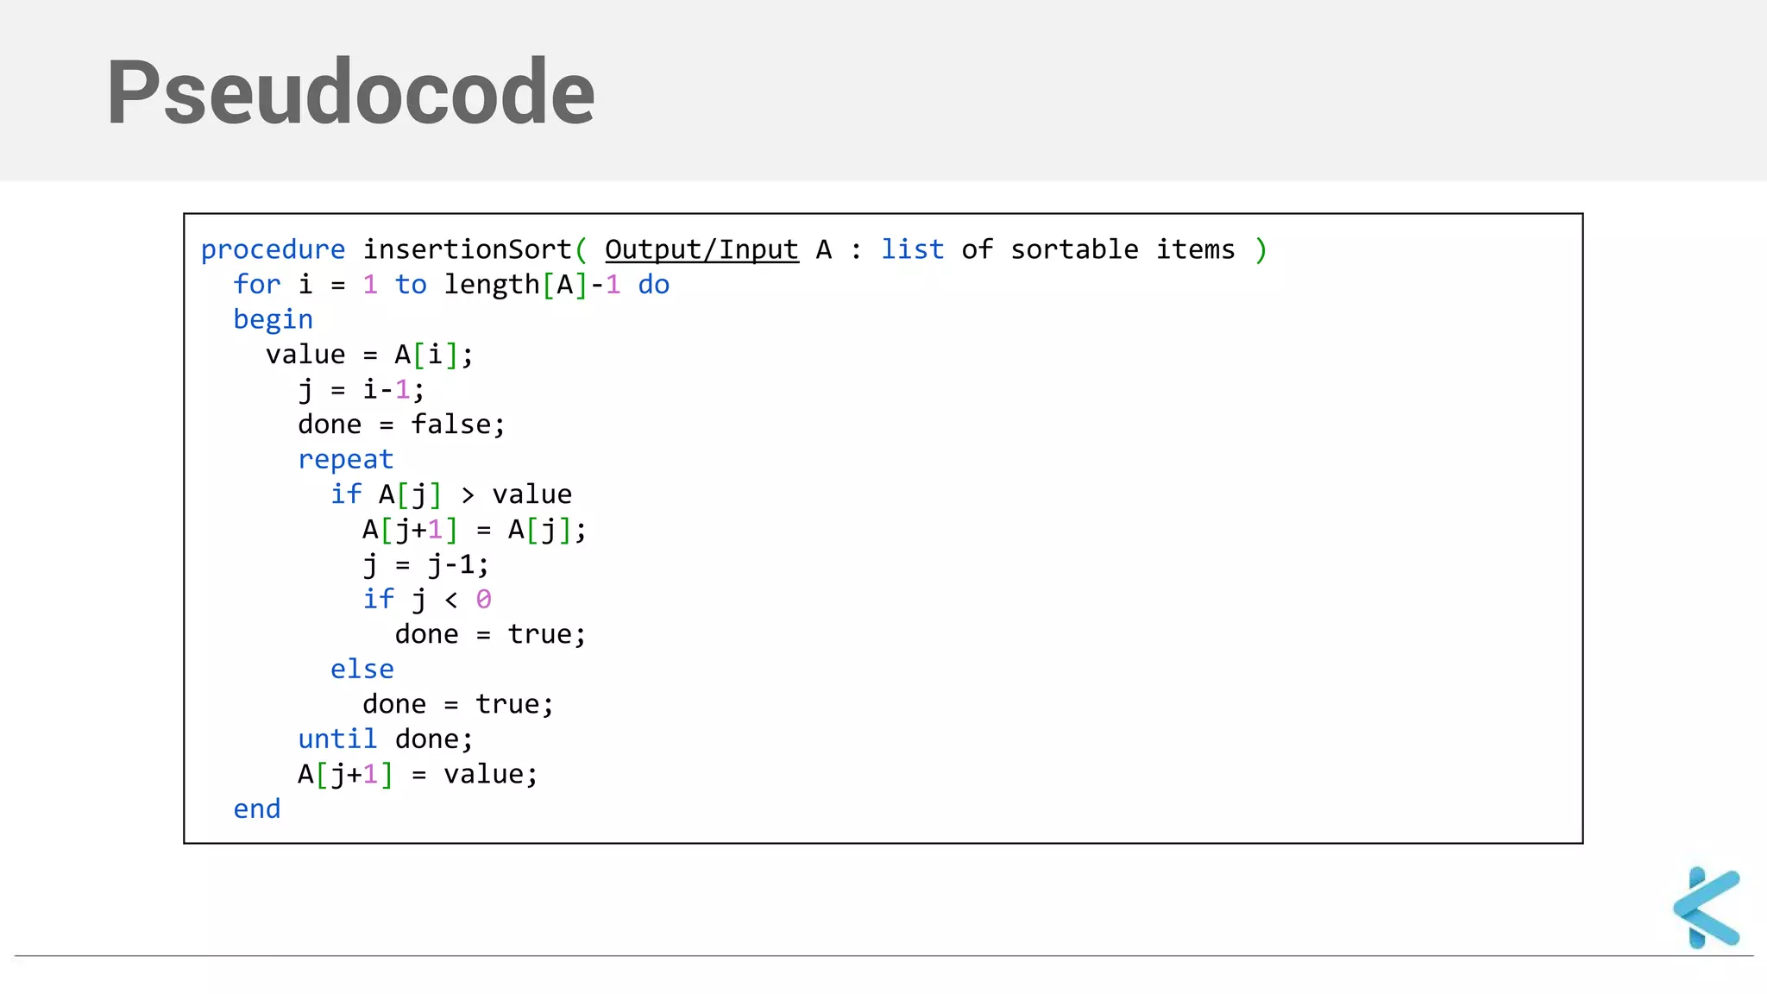
Task: Click the 'value = A[i];' line
Action: point(369,355)
